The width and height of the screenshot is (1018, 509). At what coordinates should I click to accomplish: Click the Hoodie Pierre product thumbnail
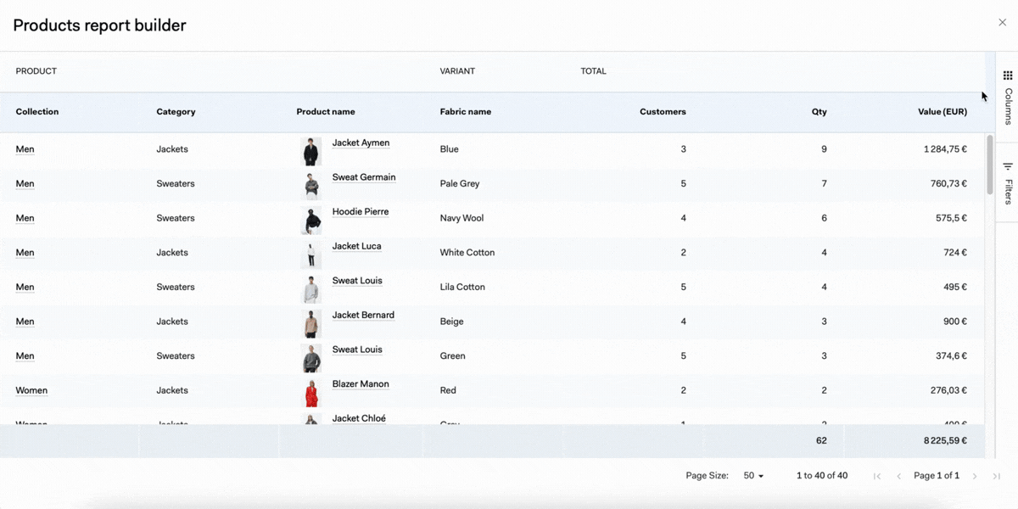(311, 221)
